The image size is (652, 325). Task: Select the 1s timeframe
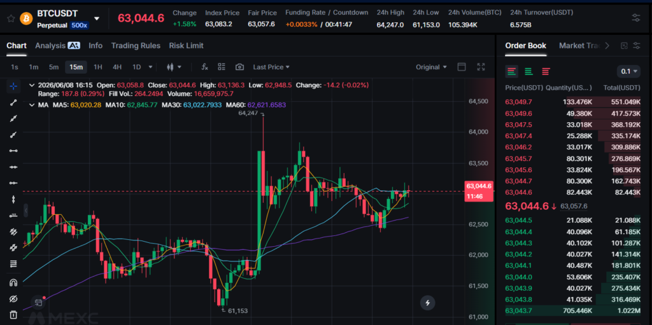tap(15, 67)
